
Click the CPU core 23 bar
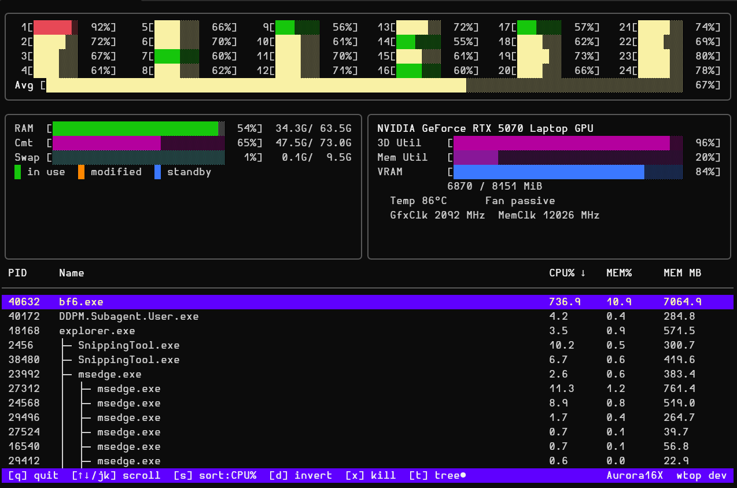coord(661,56)
